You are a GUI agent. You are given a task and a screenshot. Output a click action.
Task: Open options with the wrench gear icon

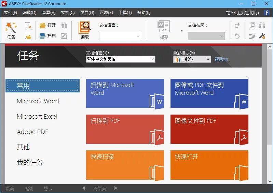[262, 36]
